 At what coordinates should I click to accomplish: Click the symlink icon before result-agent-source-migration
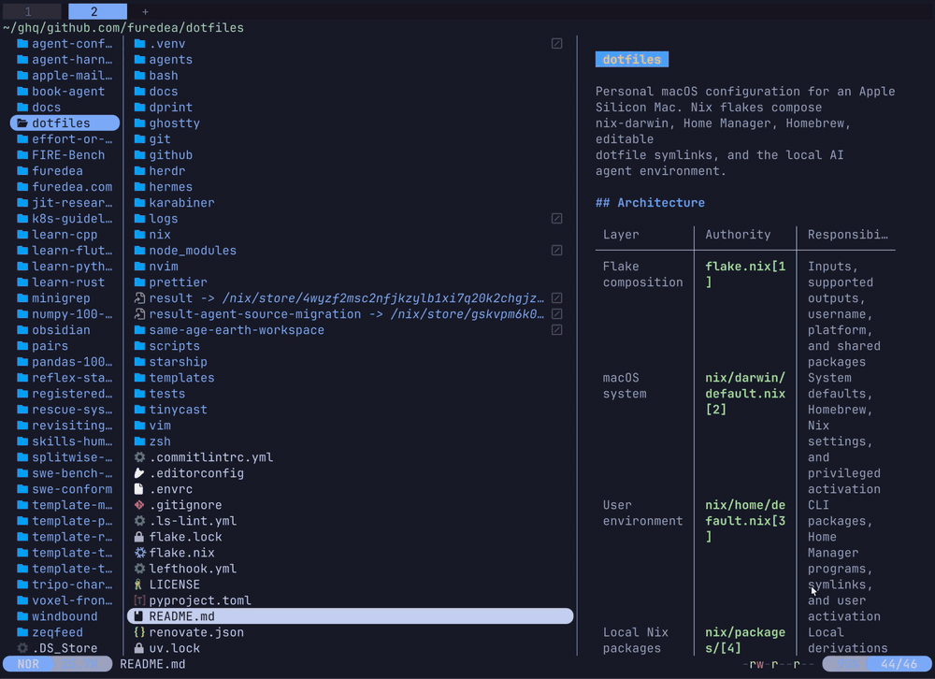(139, 314)
